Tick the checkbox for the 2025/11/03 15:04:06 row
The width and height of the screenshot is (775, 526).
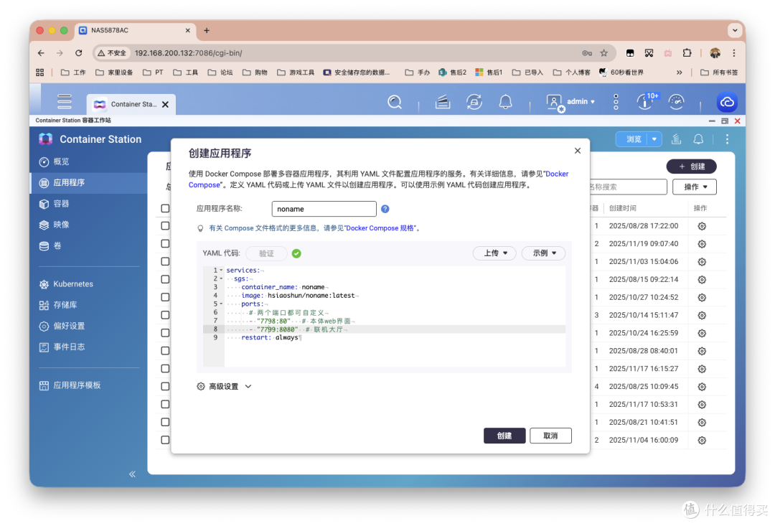(x=165, y=261)
